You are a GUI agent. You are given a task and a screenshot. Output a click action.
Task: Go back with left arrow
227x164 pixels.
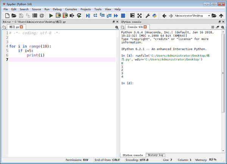pos(164,15)
